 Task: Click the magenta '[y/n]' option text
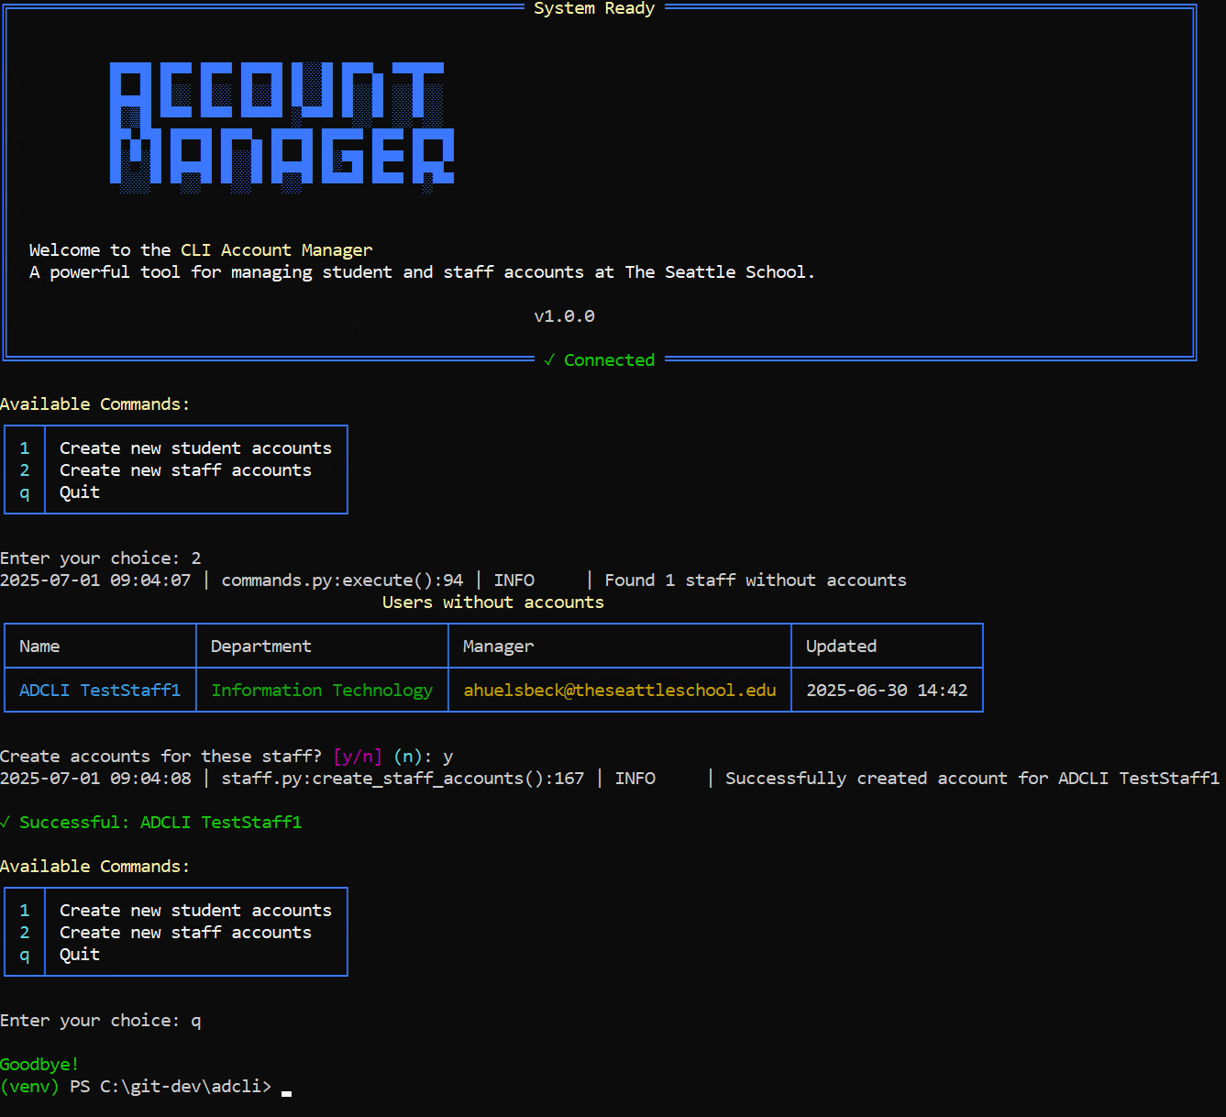[x=358, y=757]
